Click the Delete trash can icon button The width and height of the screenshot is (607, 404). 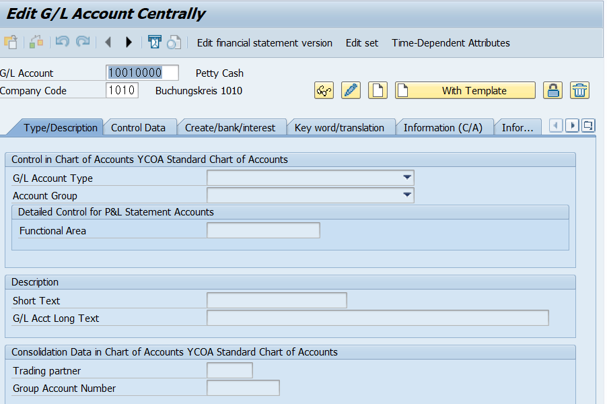tap(579, 91)
